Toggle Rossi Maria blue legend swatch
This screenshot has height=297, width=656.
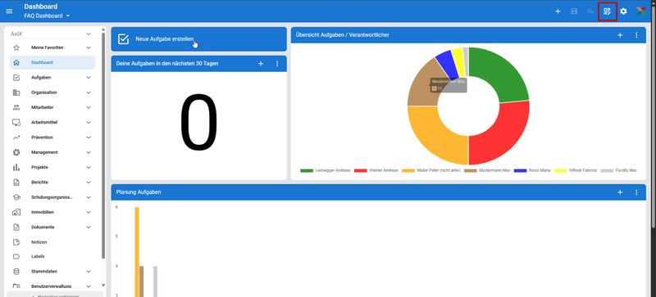(520, 170)
